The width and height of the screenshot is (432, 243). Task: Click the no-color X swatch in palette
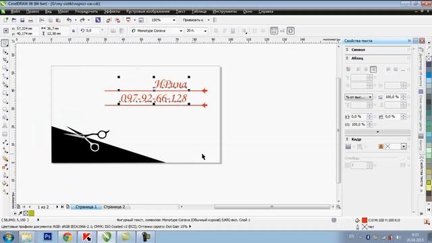[429, 59]
